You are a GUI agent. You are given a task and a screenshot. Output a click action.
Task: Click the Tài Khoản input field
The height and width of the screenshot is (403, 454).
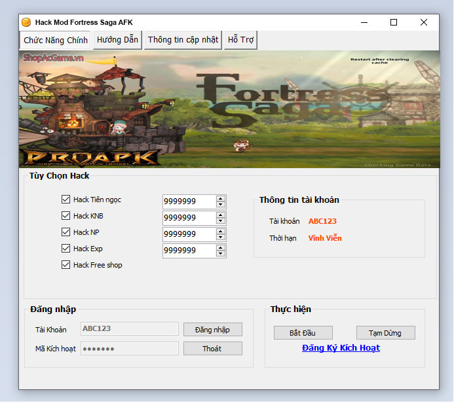[x=130, y=328]
